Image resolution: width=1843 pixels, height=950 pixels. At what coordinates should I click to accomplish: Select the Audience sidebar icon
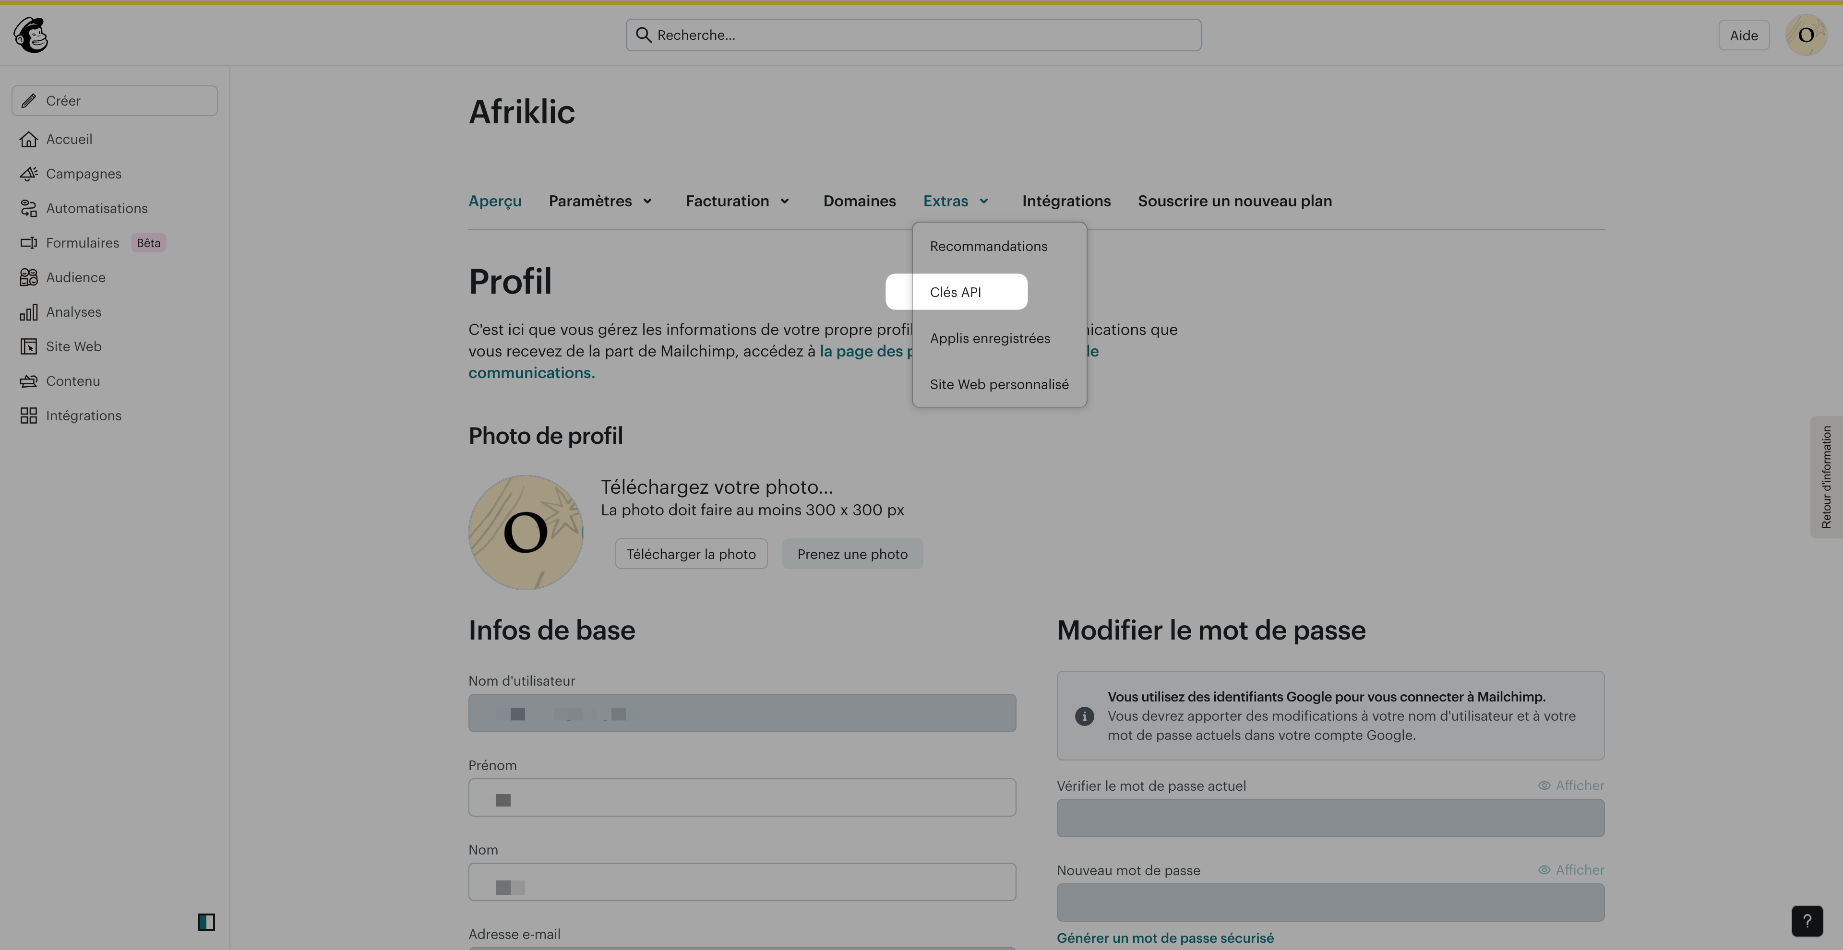pos(29,277)
